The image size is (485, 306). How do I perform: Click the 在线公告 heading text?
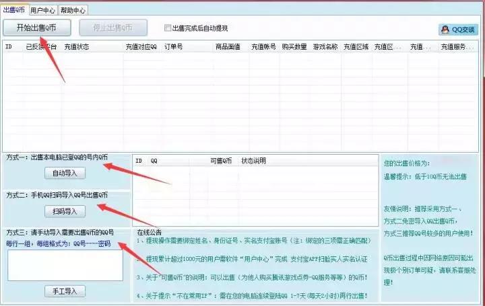(x=150, y=233)
